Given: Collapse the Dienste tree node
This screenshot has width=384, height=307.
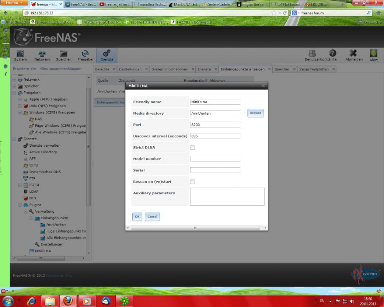Looking at the screenshot, I should (14, 139).
